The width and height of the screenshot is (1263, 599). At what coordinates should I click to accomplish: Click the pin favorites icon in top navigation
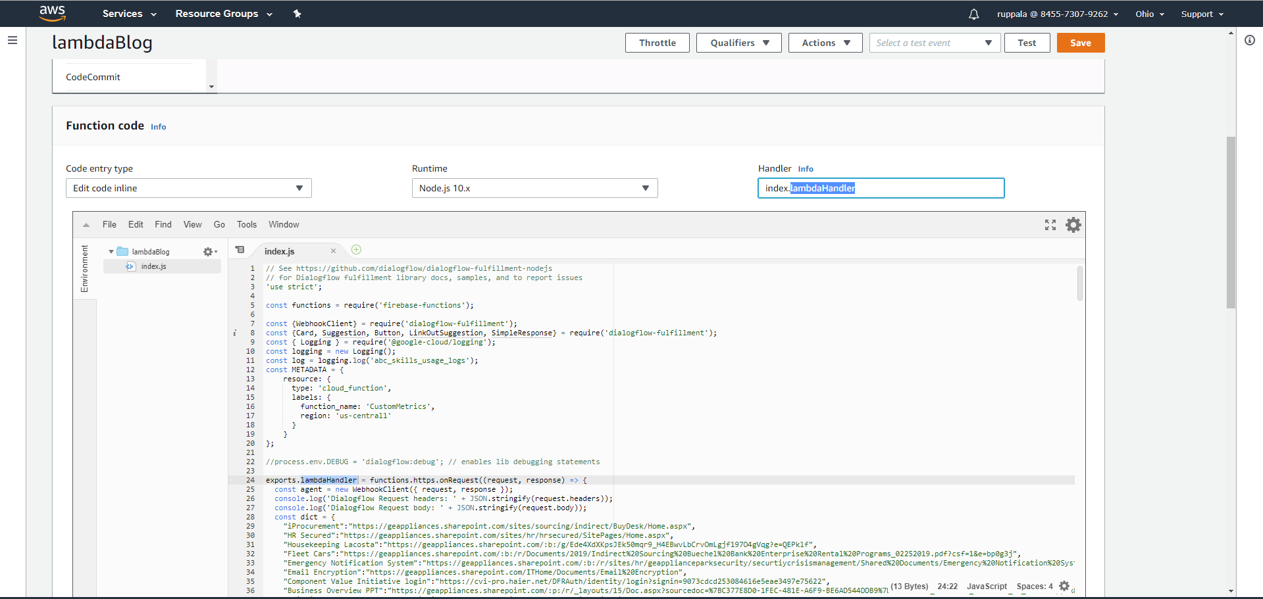[297, 13]
